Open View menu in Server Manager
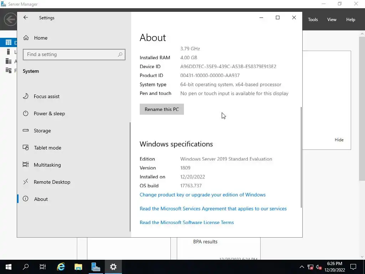 pyautogui.click(x=332, y=20)
